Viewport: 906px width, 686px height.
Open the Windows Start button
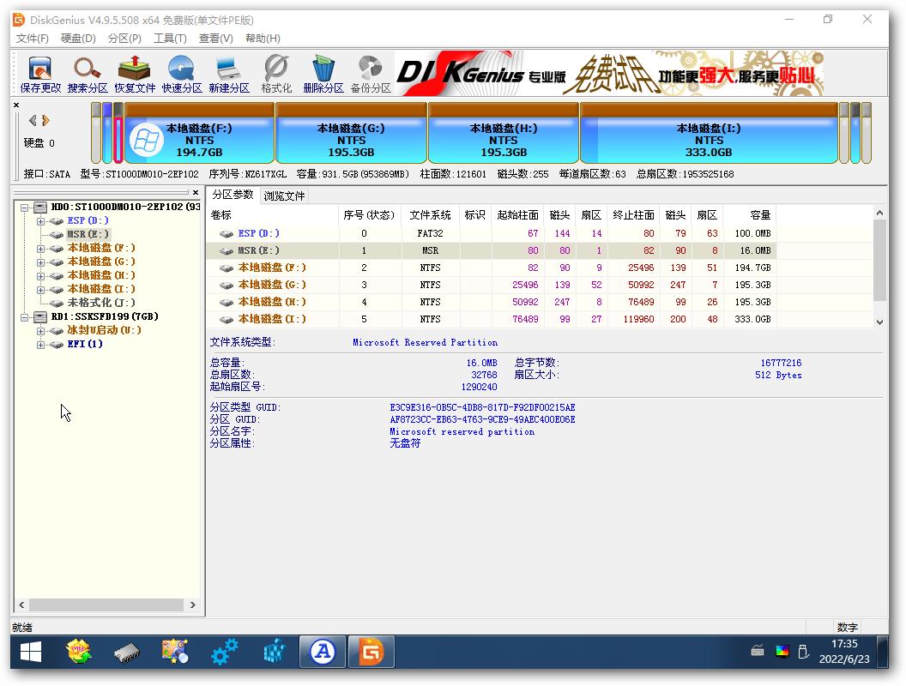pyautogui.click(x=30, y=652)
